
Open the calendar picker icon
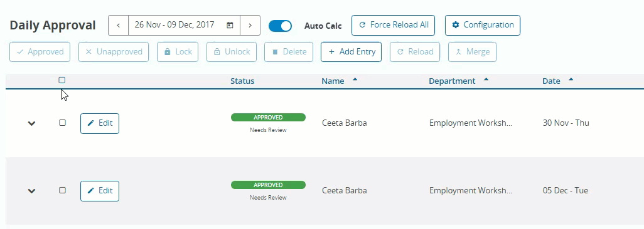[230, 26]
